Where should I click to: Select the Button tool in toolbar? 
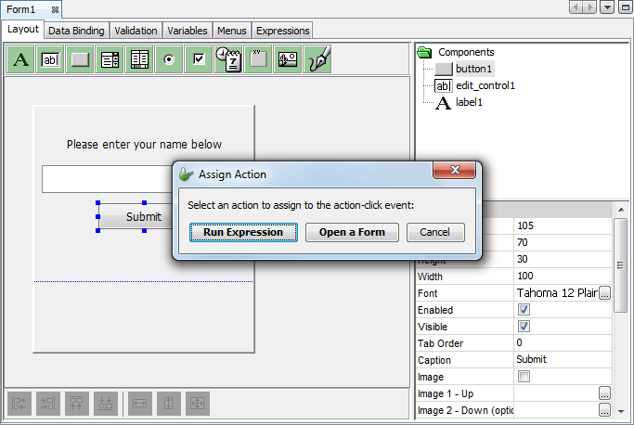(x=80, y=59)
